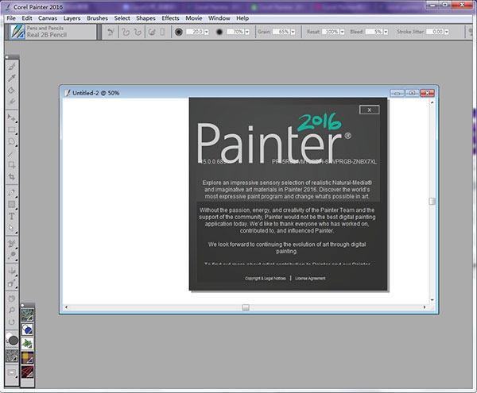
Task: Open the Canvas menu
Action: pos(48,18)
